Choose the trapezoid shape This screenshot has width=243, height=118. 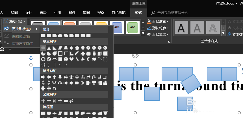tap(66, 48)
